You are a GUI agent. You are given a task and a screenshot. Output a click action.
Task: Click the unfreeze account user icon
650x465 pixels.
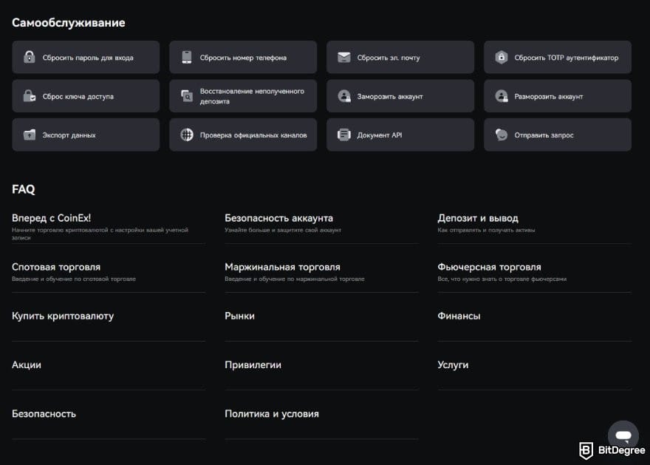click(502, 96)
